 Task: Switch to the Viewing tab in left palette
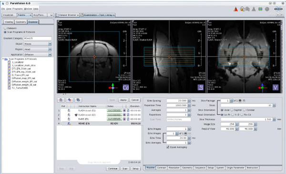pyautogui.click(x=9, y=22)
